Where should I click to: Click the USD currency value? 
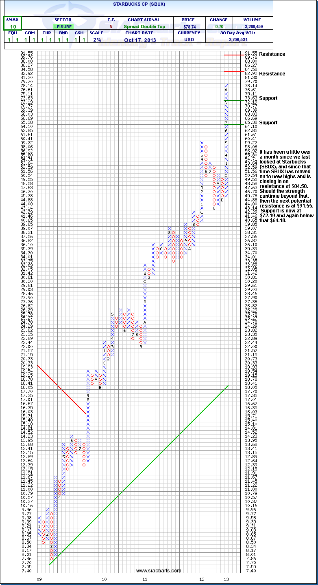[x=188, y=40]
